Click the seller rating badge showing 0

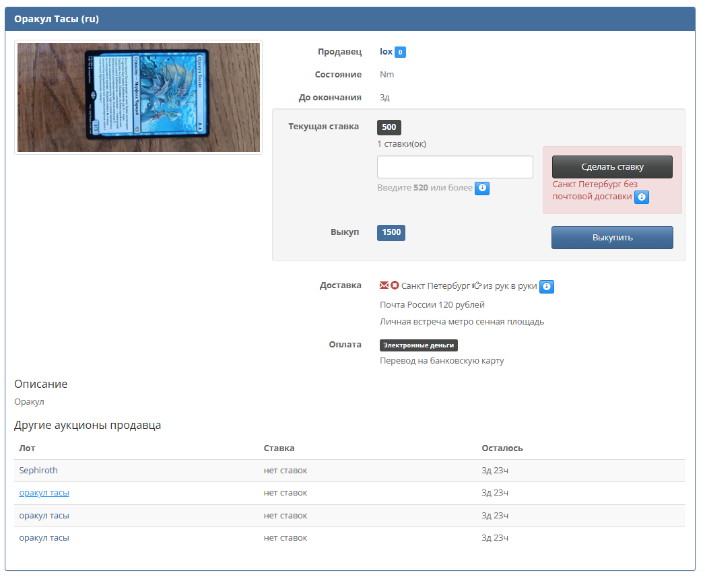[400, 52]
